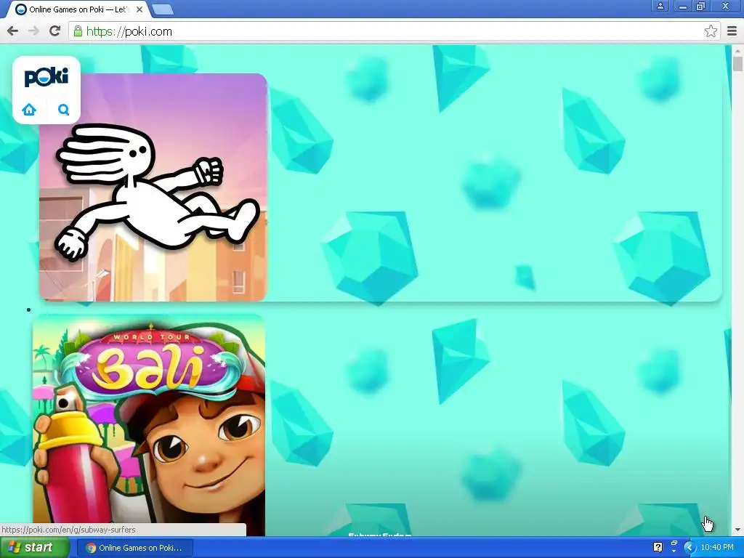The height and width of the screenshot is (558, 744).
Task: Open a new browser tab
Action: click(x=163, y=9)
